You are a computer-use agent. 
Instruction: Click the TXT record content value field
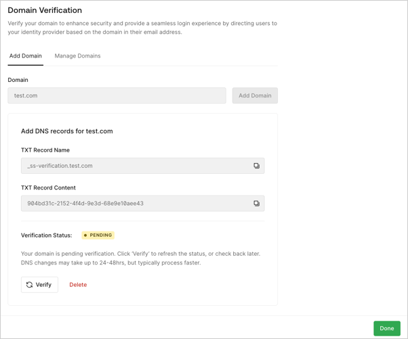tap(143, 204)
